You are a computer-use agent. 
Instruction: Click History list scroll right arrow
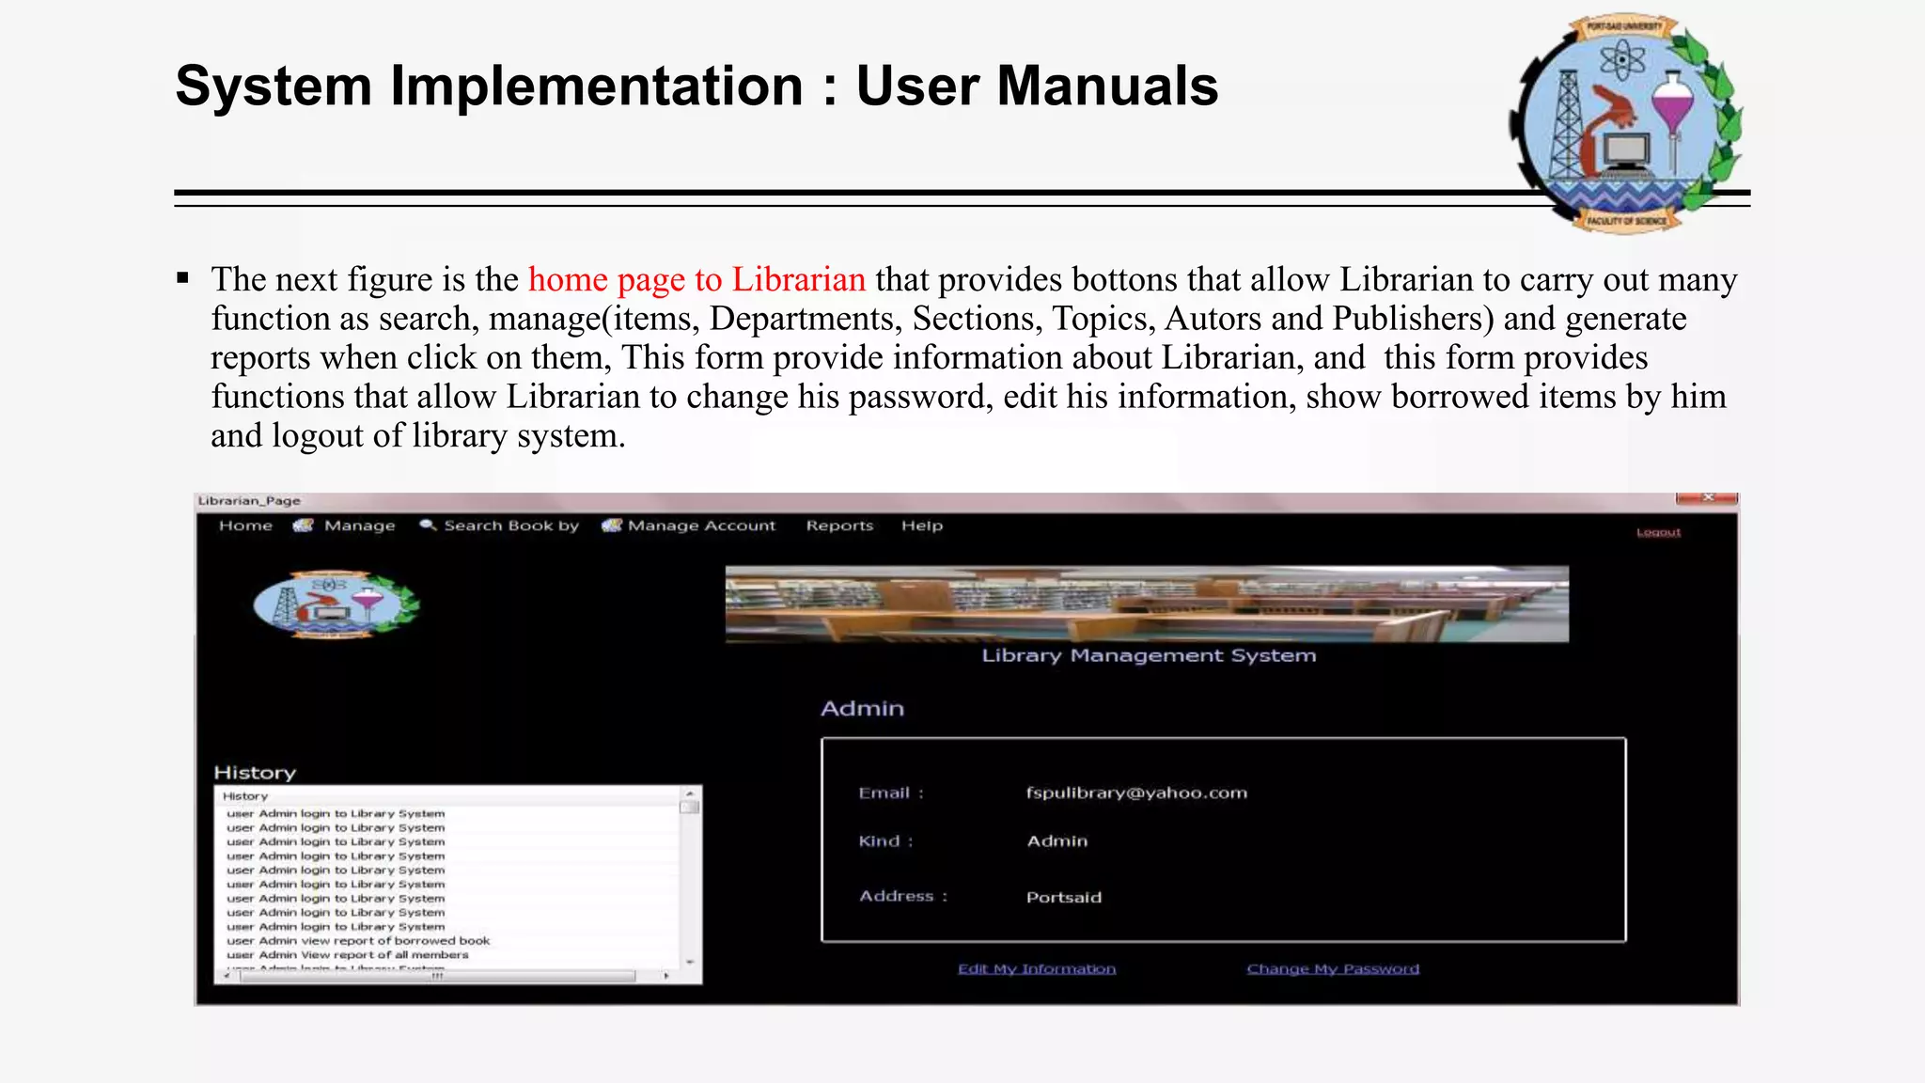click(666, 976)
